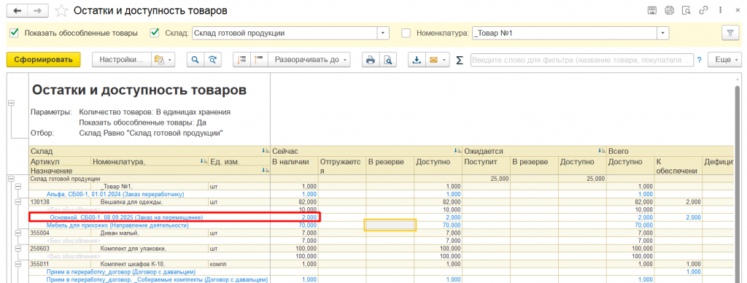Collapse the report header group
This screenshot has width=747, height=283.
coord(11,103)
